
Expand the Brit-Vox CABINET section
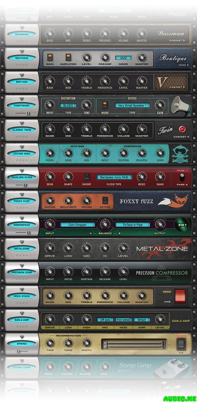click(x=177, y=87)
